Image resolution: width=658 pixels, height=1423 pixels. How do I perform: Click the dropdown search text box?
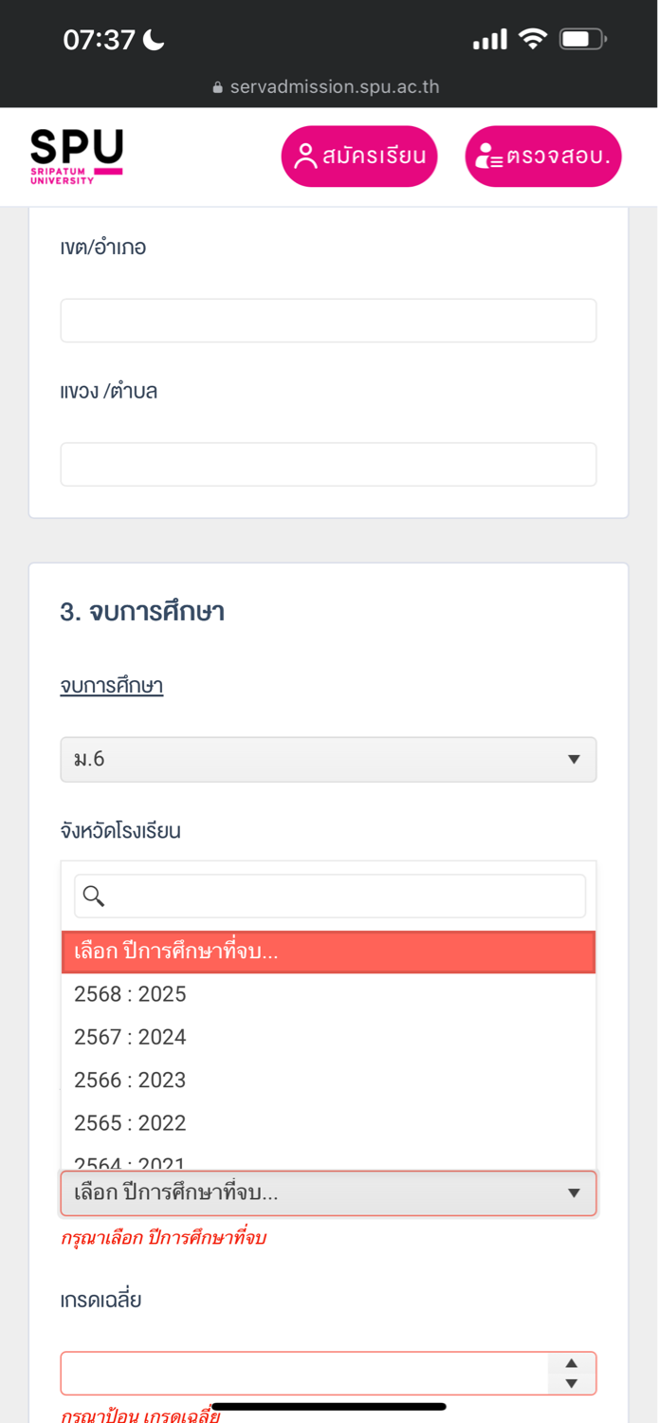330,896
